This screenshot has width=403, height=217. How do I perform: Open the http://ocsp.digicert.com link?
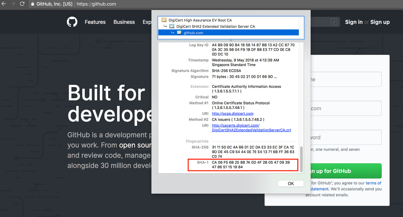tap(233, 114)
